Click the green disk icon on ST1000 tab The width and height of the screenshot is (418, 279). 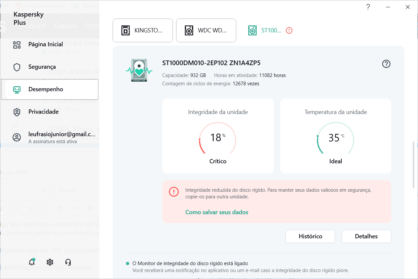tap(252, 30)
